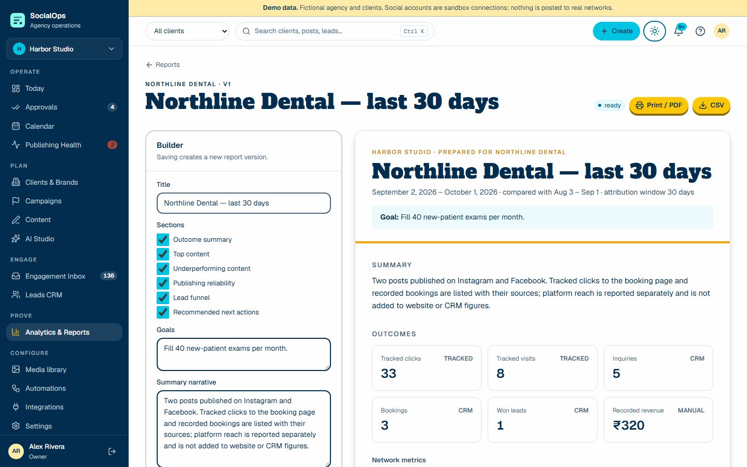Click the Engagement Inbox tray icon
Image resolution: width=747 pixels, height=467 pixels.
click(x=16, y=276)
